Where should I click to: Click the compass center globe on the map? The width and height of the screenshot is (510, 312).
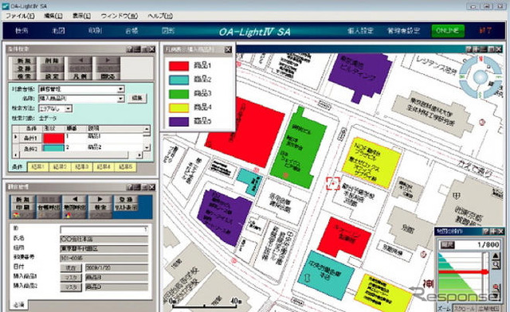tap(480, 77)
